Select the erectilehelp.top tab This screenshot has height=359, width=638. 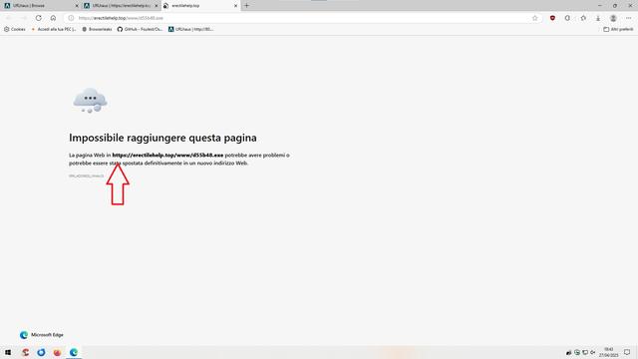pyautogui.click(x=200, y=6)
